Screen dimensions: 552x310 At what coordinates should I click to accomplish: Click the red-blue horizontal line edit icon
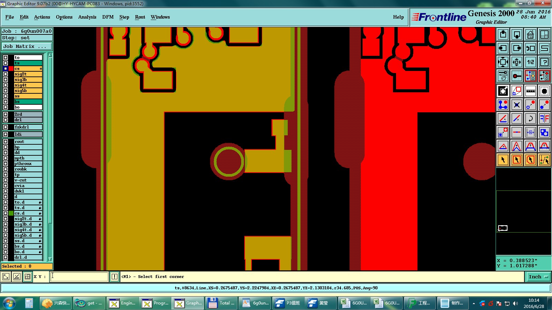click(517, 132)
